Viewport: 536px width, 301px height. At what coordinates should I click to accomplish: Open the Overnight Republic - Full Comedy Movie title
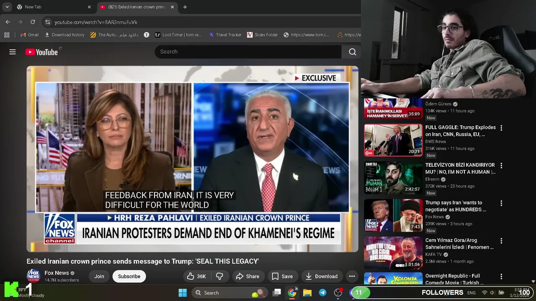tap(453, 279)
